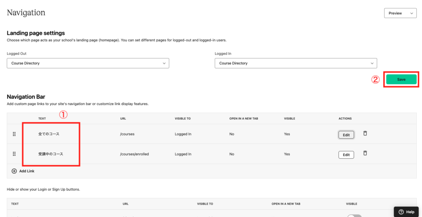Open the Preview dropdown

[400, 13]
